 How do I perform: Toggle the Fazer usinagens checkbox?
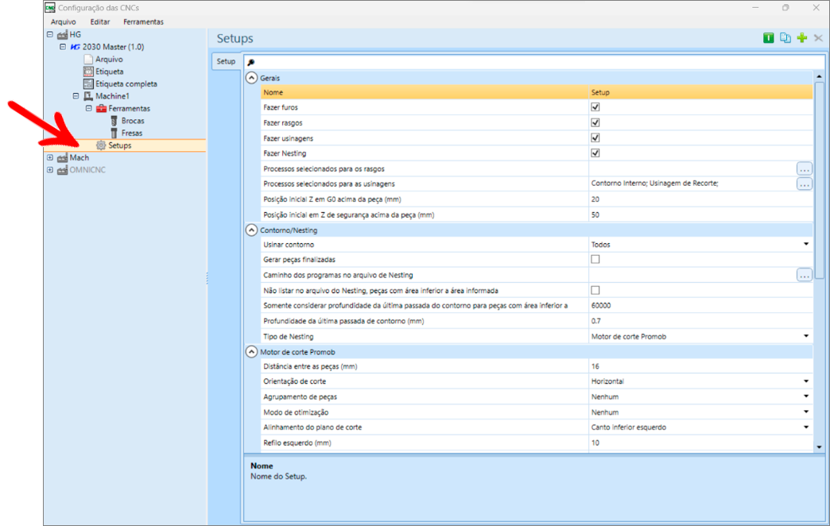tap(595, 138)
